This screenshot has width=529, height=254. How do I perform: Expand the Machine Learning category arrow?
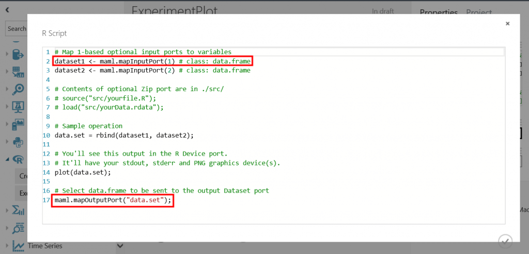click(x=7, y=107)
